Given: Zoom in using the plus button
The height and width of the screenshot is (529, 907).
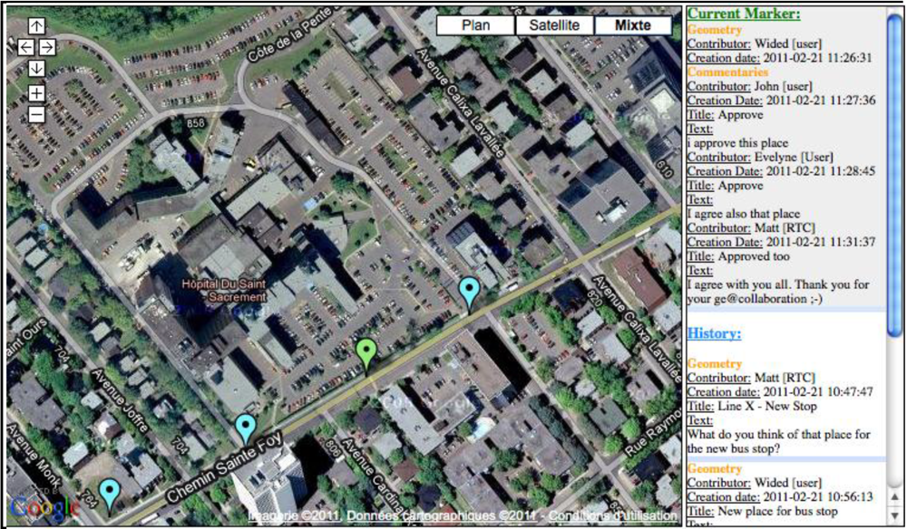Looking at the screenshot, I should tap(36, 92).
